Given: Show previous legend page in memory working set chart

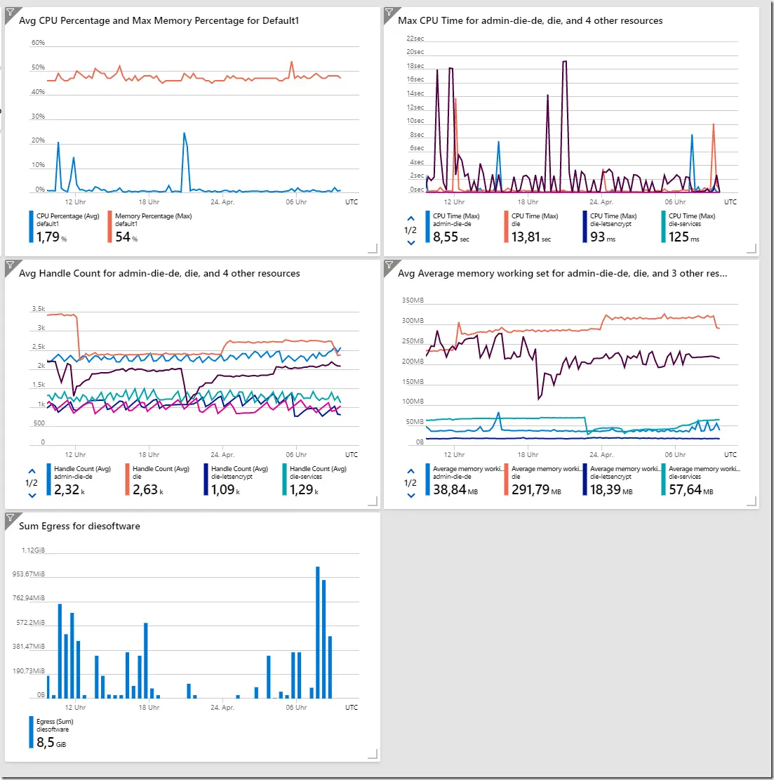Looking at the screenshot, I should [411, 471].
